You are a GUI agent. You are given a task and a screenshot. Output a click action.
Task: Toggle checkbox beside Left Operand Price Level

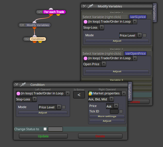[64, 107]
